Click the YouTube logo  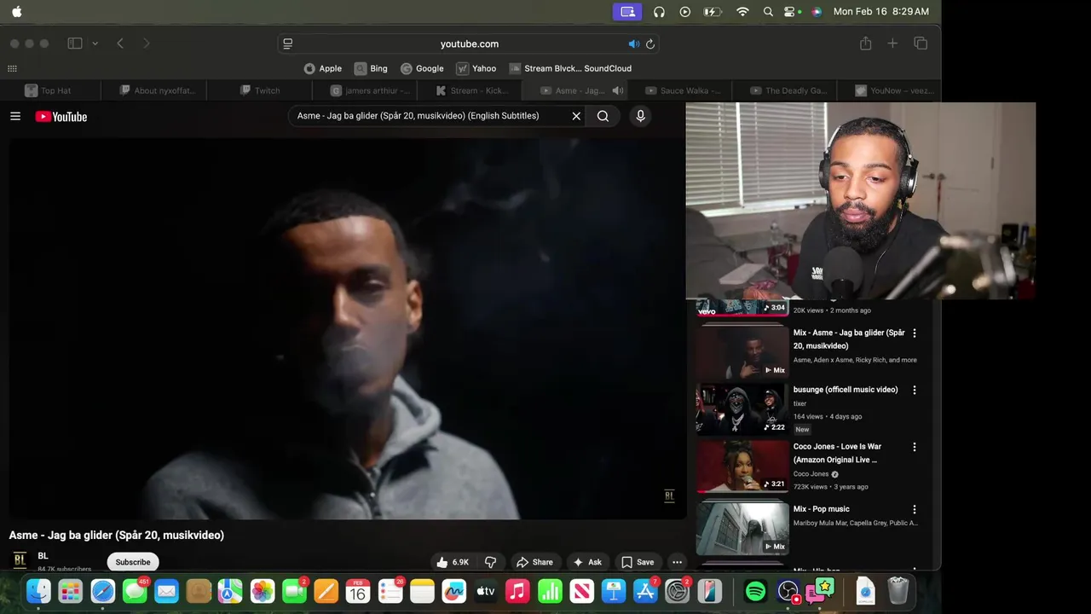pos(61,117)
